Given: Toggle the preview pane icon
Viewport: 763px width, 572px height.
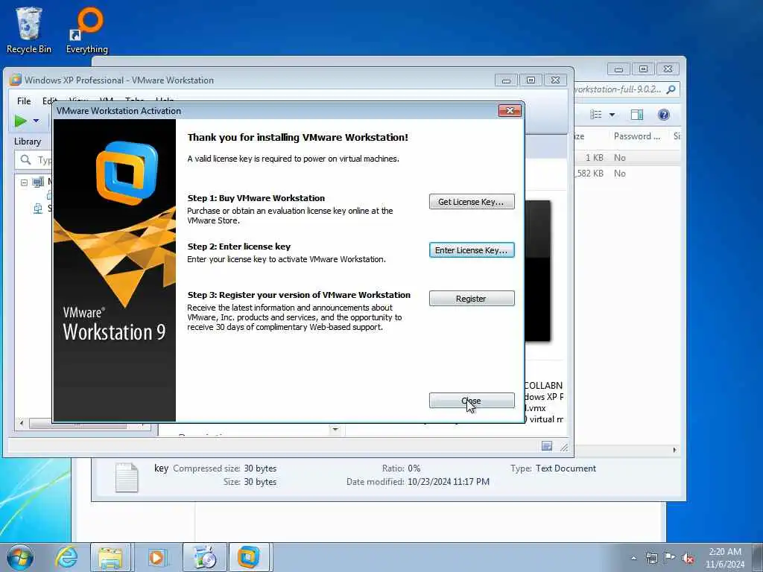Looking at the screenshot, I should click(636, 115).
